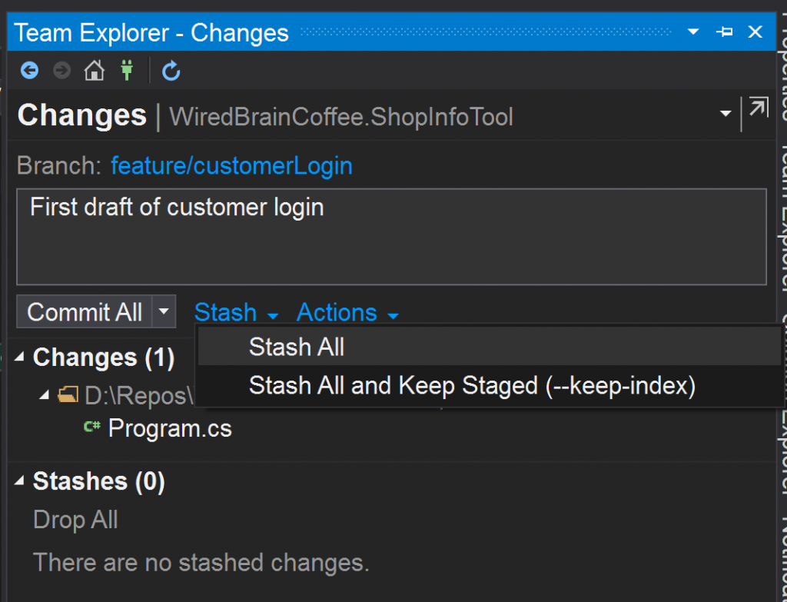
Task: Open the Commit All split-button dropdown arrow
Action: (164, 311)
